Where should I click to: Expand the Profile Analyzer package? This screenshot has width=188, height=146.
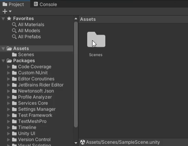pos(8,97)
